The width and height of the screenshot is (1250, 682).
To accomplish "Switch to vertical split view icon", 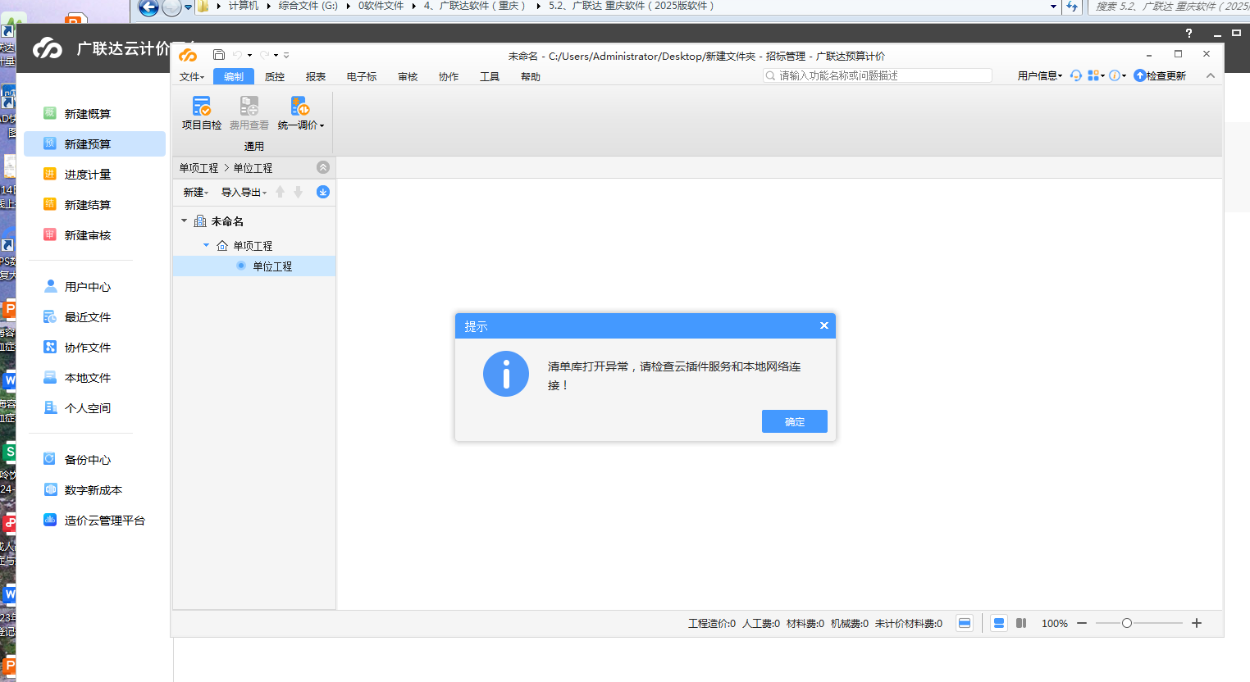I will tap(1021, 623).
